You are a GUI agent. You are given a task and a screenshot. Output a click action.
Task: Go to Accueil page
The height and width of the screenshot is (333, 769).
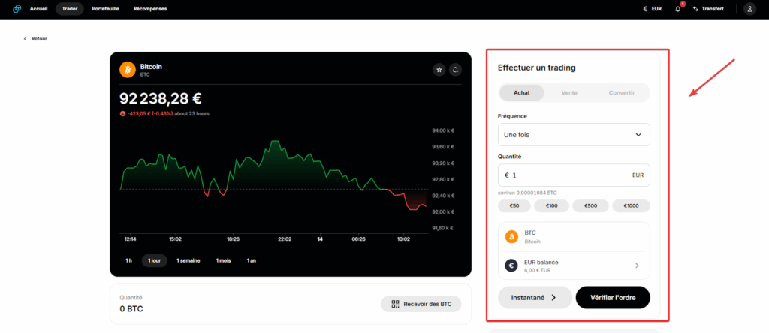(38, 9)
